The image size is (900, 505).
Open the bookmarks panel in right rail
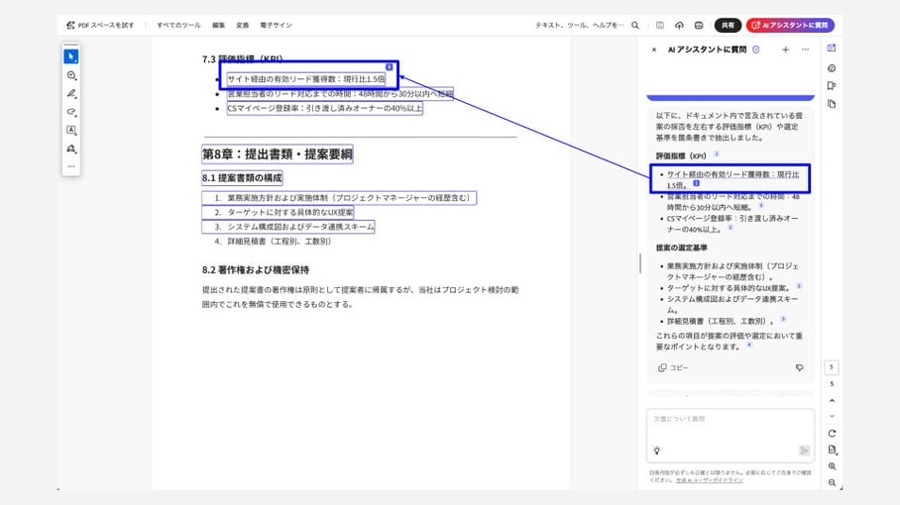coord(832,85)
